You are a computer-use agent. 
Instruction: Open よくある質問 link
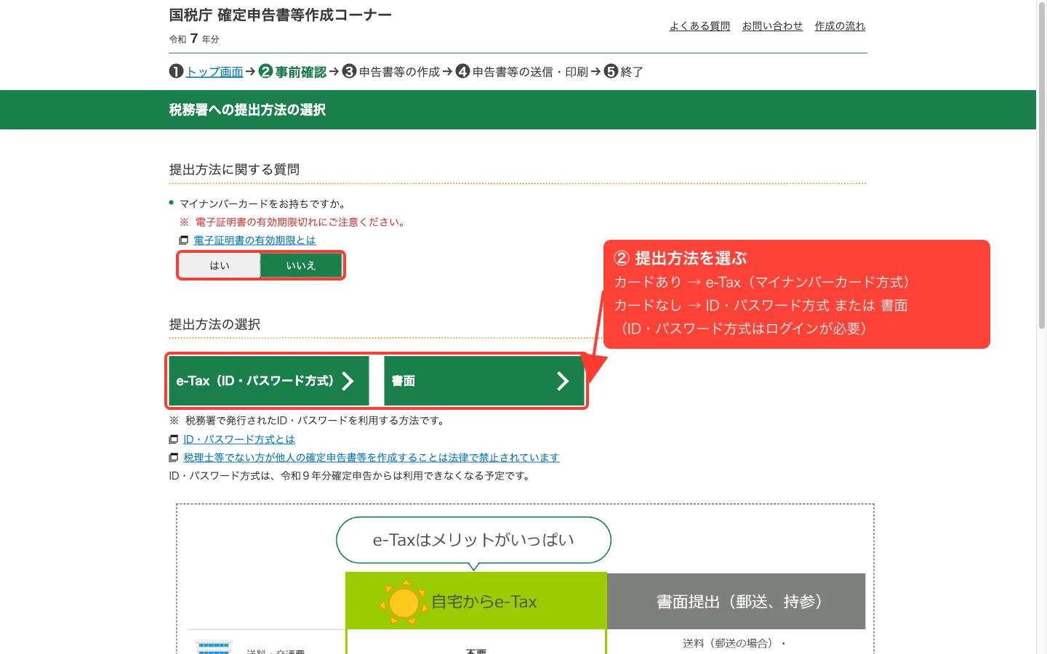699,26
